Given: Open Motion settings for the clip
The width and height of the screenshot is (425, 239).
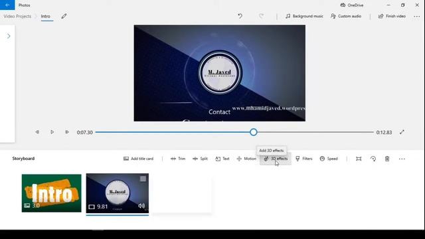Looking at the screenshot, I should pos(246,159).
